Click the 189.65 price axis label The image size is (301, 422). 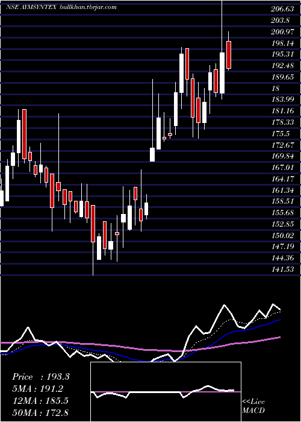click(282, 77)
